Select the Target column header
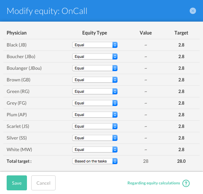 [181, 33]
